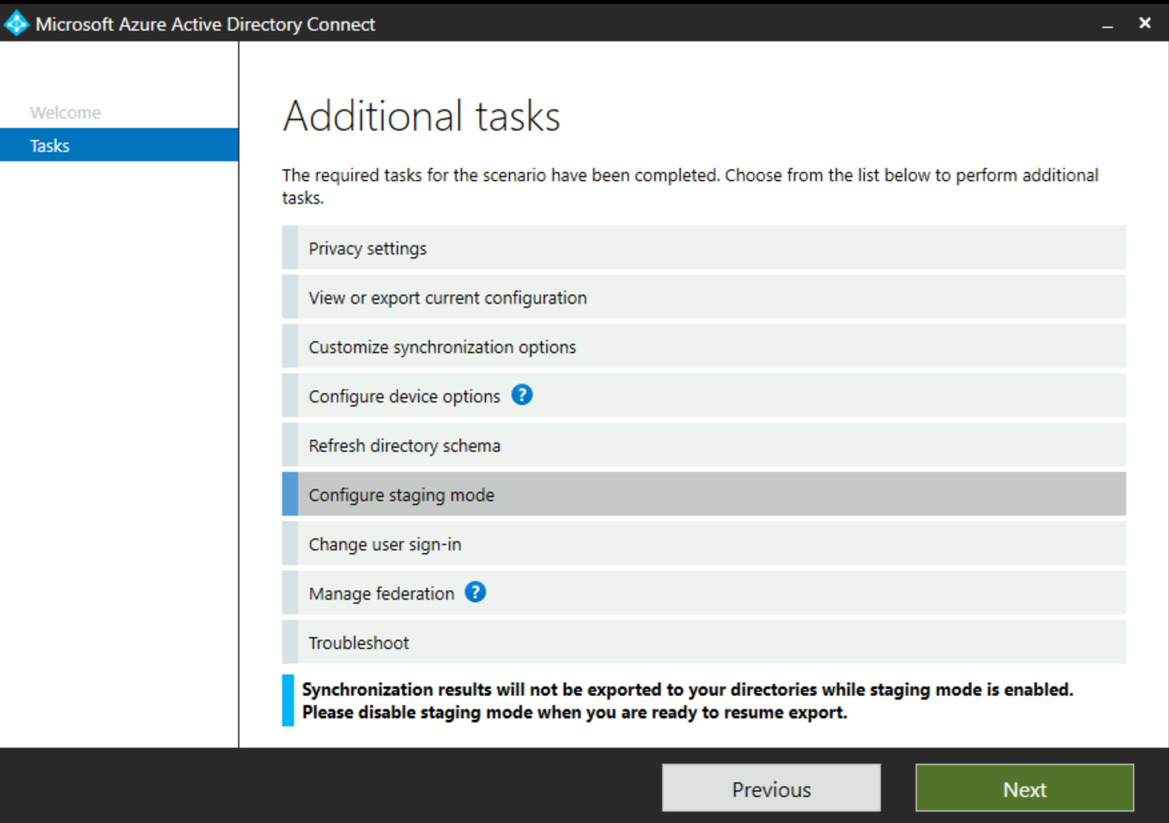This screenshot has width=1169, height=823.
Task: Select the Tasks step in sidebar
Action: (119, 145)
